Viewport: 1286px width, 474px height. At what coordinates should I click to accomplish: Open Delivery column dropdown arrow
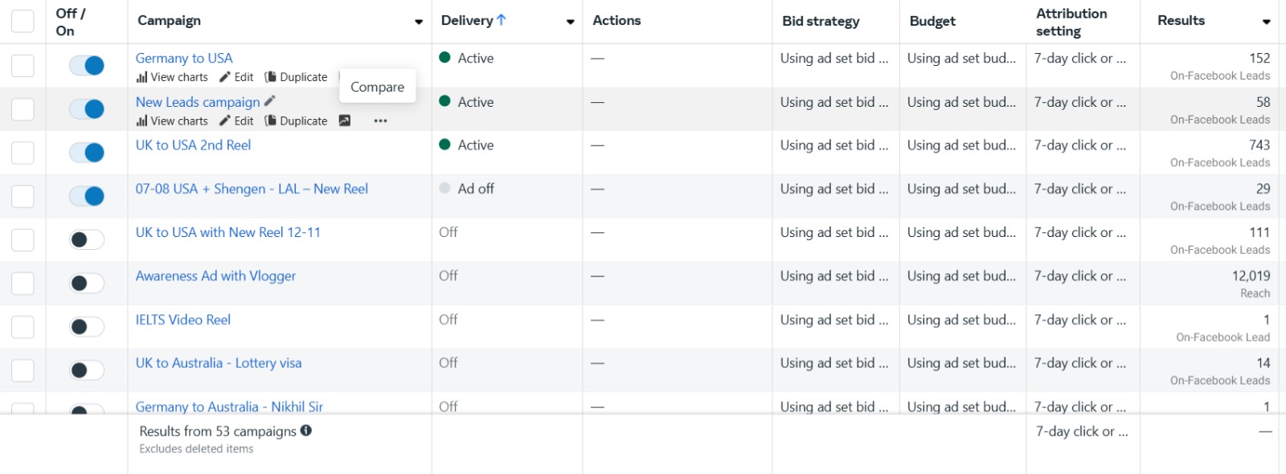pyautogui.click(x=571, y=22)
